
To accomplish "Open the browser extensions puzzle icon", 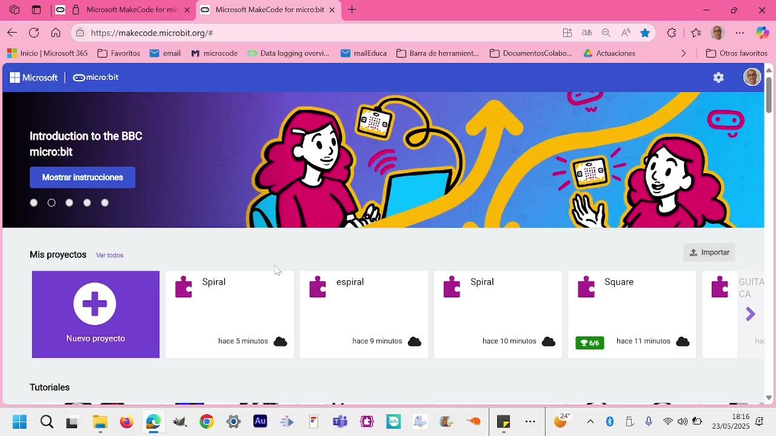I will coord(672,33).
